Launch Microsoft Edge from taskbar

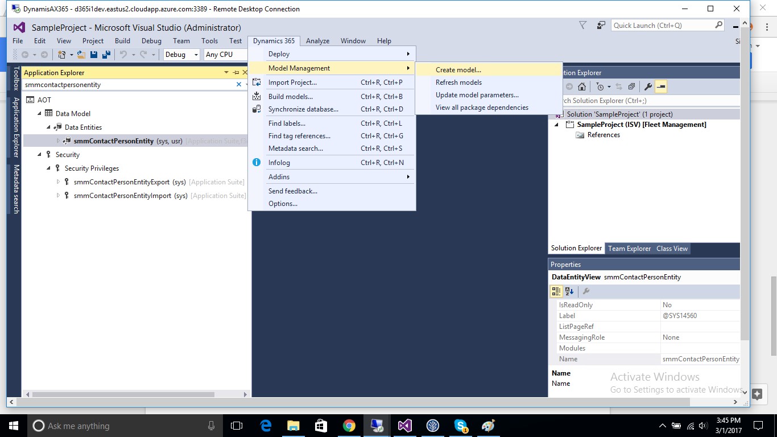pyautogui.click(x=266, y=426)
